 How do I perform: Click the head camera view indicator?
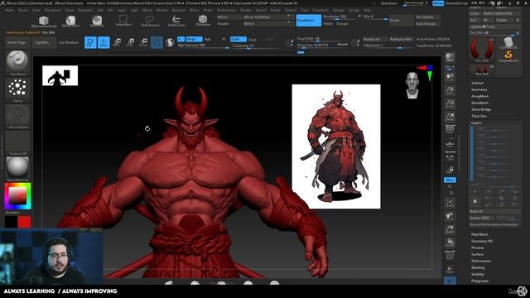click(412, 84)
